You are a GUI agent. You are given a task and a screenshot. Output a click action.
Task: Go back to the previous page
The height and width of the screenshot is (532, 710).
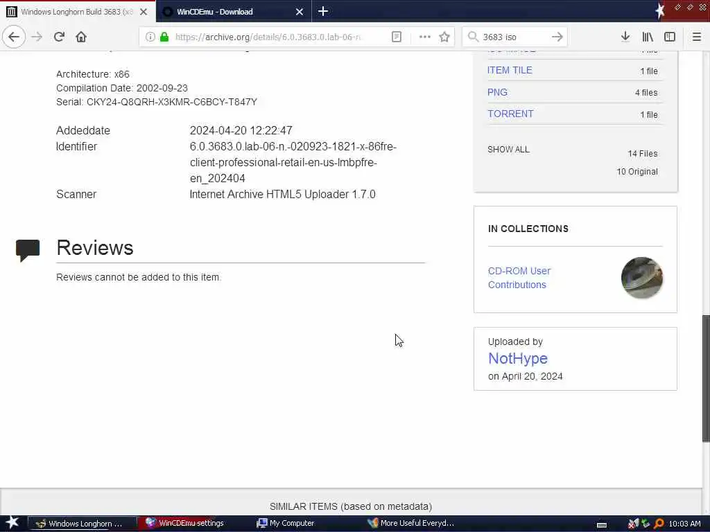[14, 37]
